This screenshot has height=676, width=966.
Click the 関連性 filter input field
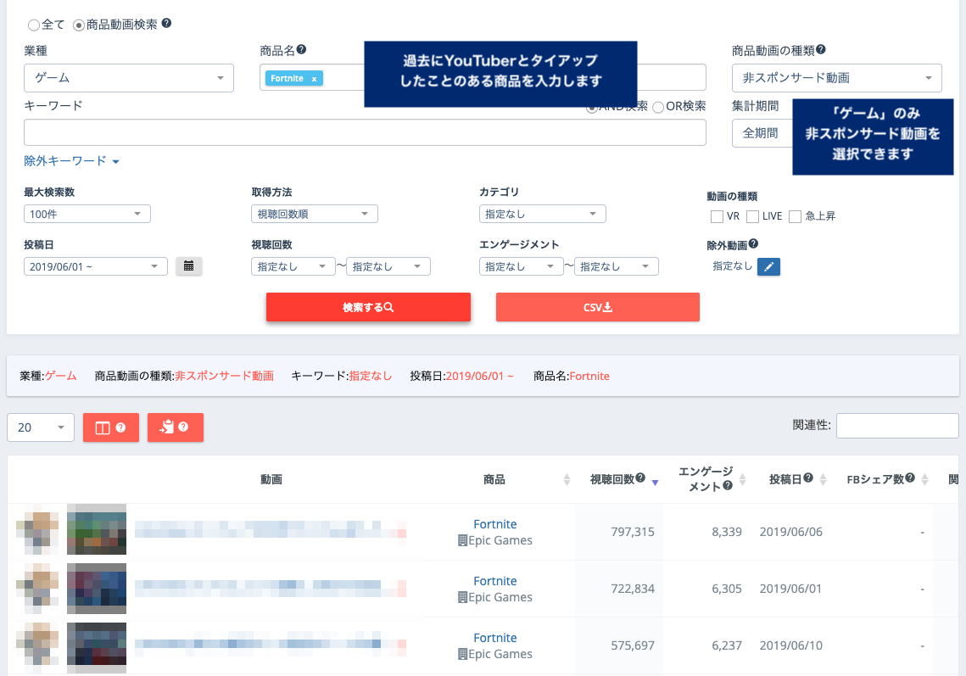897,426
